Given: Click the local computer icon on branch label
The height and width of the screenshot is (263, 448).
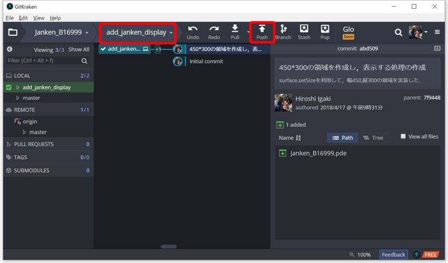Looking at the screenshot, I should [x=146, y=49].
